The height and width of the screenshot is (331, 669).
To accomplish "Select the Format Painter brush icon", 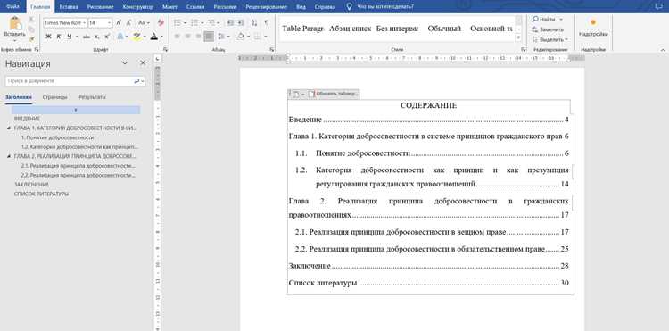I will [x=31, y=39].
